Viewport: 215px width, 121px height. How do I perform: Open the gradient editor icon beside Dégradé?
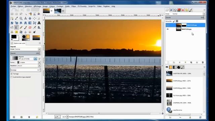point(39,59)
